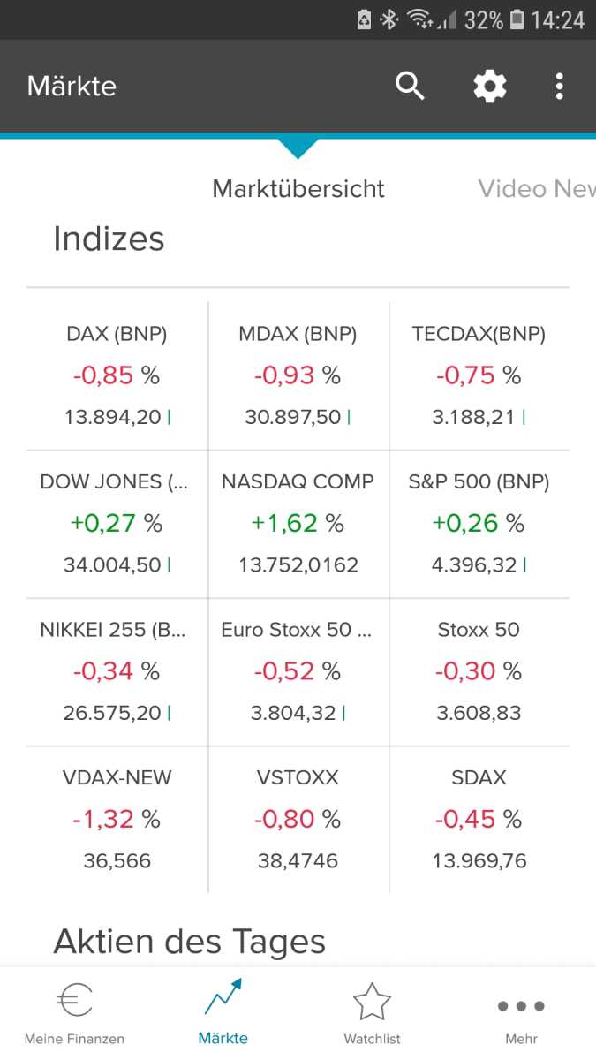The width and height of the screenshot is (596, 1060).
Task: Tap the Meine Finanzen euro icon
Action: tap(74, 1002)
